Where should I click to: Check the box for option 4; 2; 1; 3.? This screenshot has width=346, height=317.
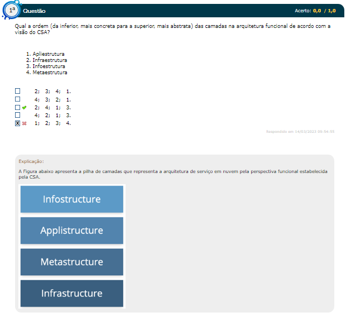[x=18, y=115]
